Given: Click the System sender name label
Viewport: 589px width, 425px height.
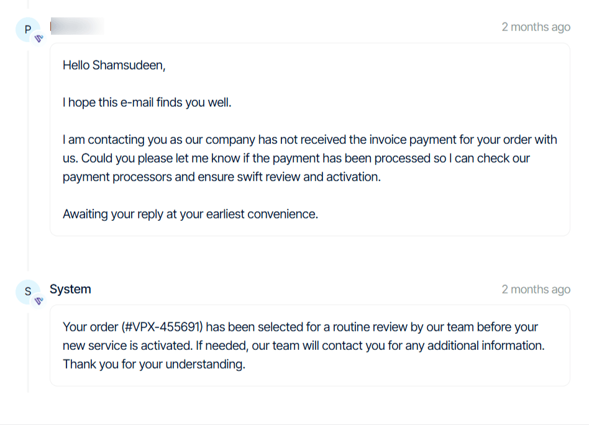Looking at the screenshot, I should point(70,289).
